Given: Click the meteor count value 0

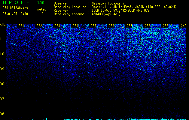Looking at the screenshot, I should (43, 14).
